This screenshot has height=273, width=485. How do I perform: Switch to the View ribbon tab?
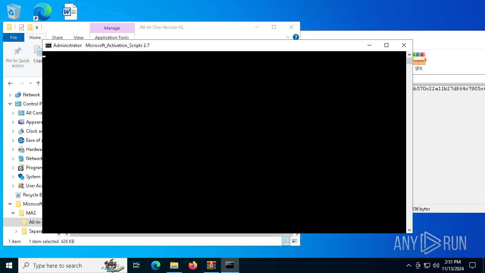click(78, 38)
